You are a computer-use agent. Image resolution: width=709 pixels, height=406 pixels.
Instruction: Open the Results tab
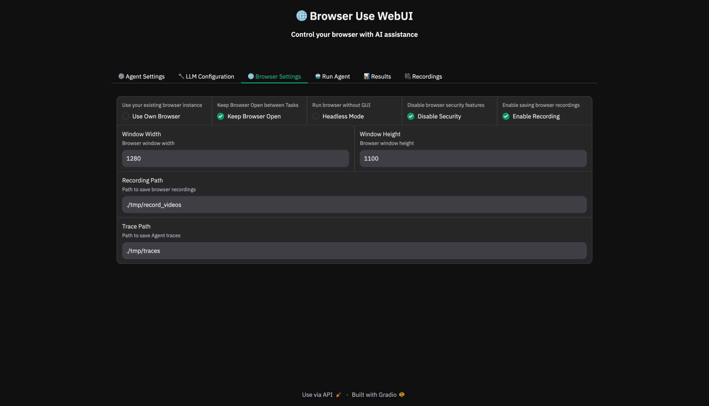(x=377, y=76)
